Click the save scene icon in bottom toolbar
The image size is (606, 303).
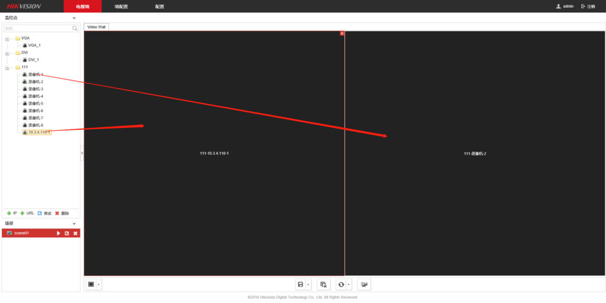pyautogui.click(x=301, y=284)
